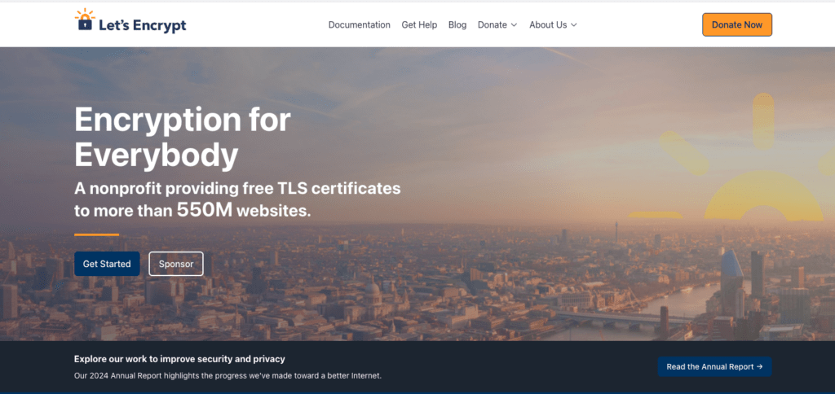Expand the About Us dropdown menu
835x394 pixels.
(553, 25)
